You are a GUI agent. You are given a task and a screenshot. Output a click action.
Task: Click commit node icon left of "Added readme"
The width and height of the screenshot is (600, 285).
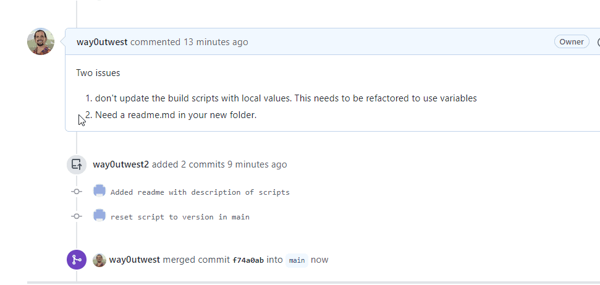tap(77, 192)
